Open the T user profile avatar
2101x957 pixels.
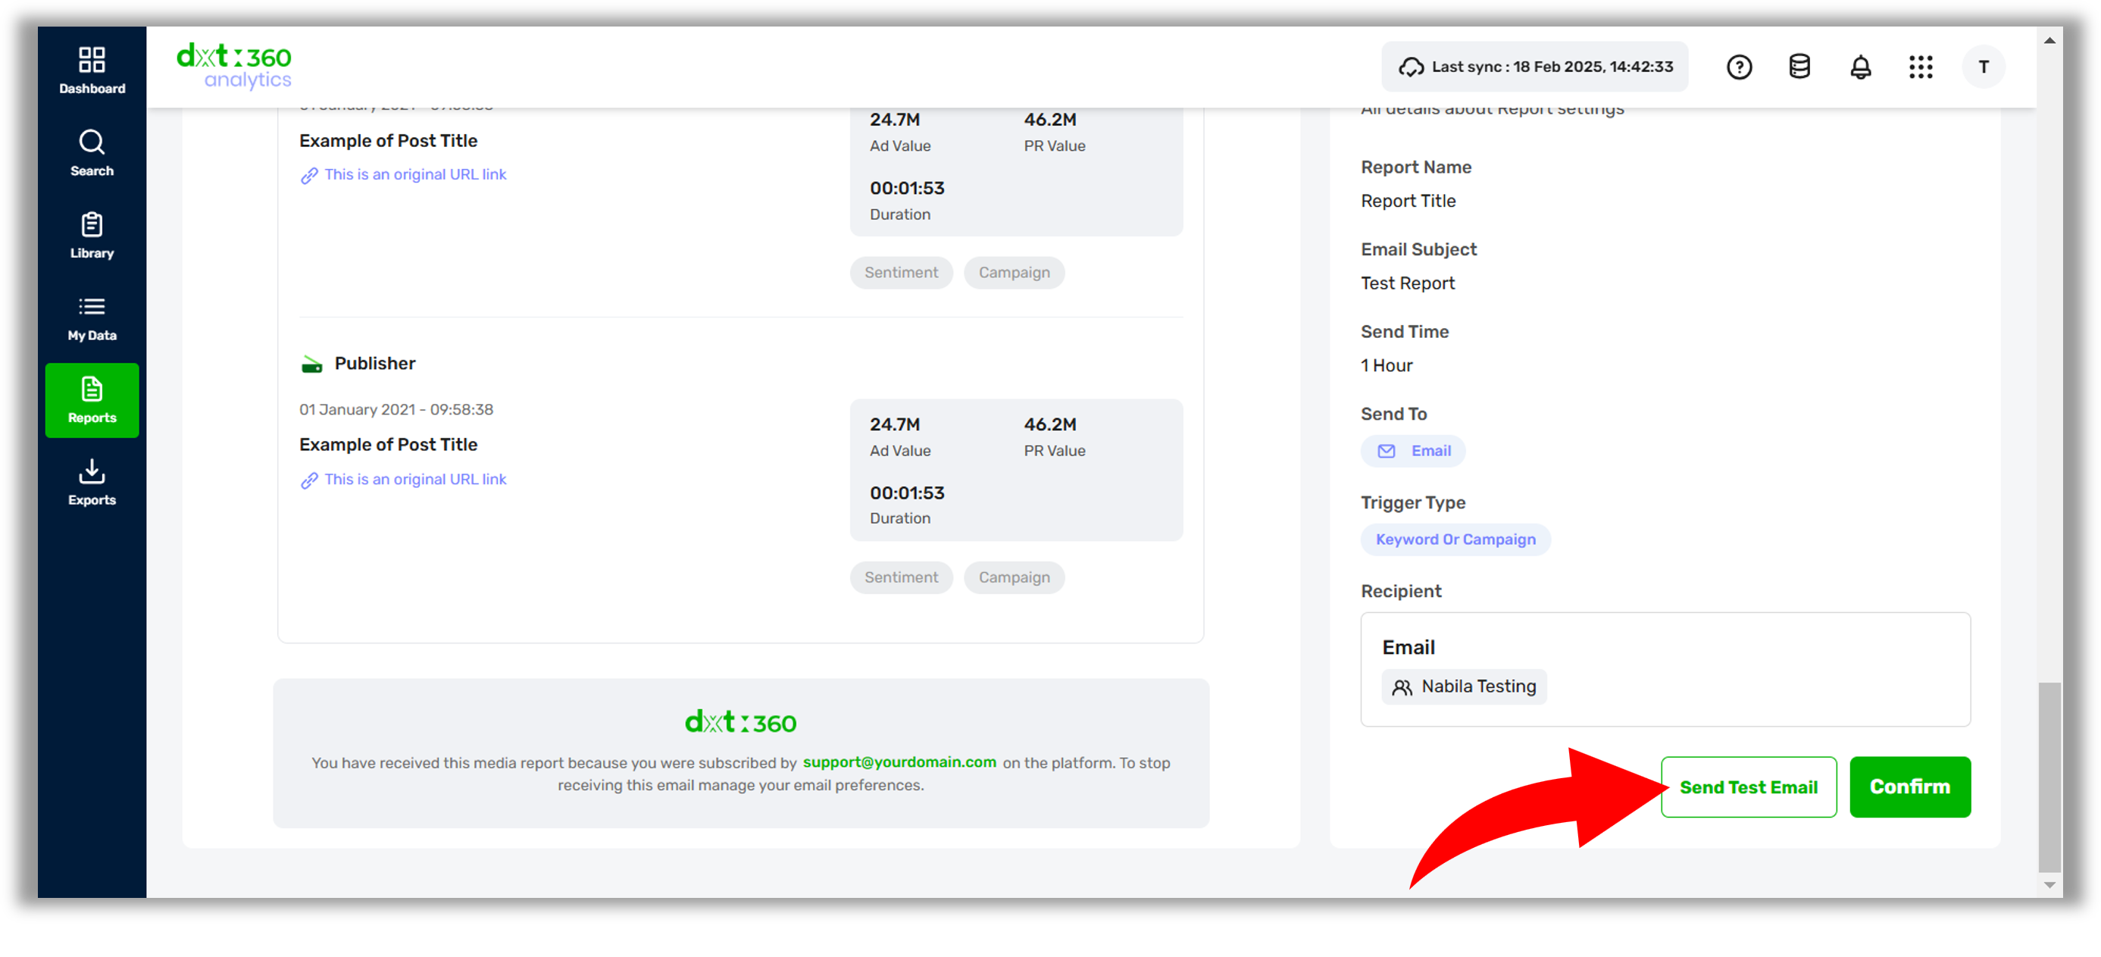click(1983, 67)
